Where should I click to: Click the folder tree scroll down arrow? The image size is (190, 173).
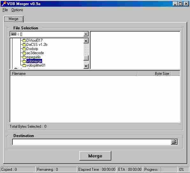point(86,66)
